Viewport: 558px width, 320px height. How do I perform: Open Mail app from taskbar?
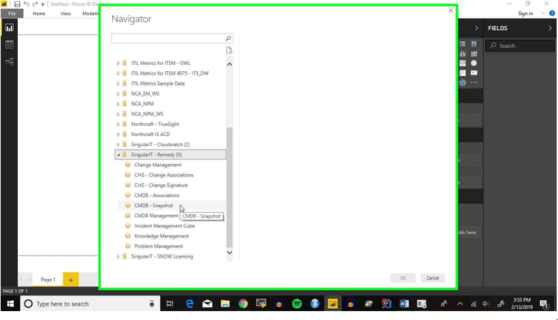coord(207,304)
